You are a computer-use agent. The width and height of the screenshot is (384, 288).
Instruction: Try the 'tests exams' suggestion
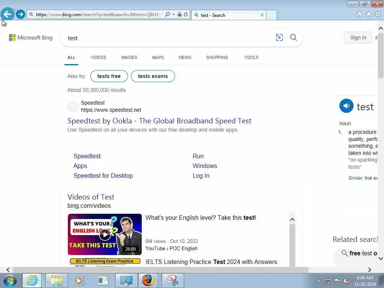coord(153,76)
